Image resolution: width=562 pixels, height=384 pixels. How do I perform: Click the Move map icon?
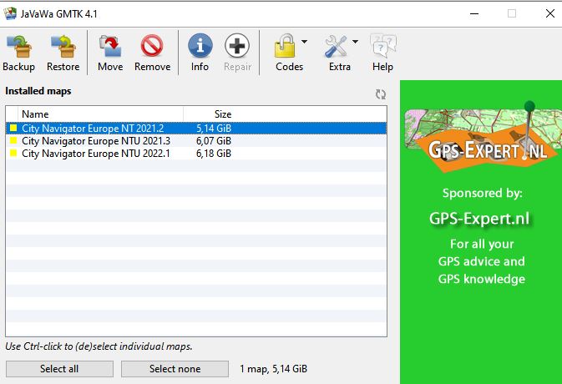110,47
